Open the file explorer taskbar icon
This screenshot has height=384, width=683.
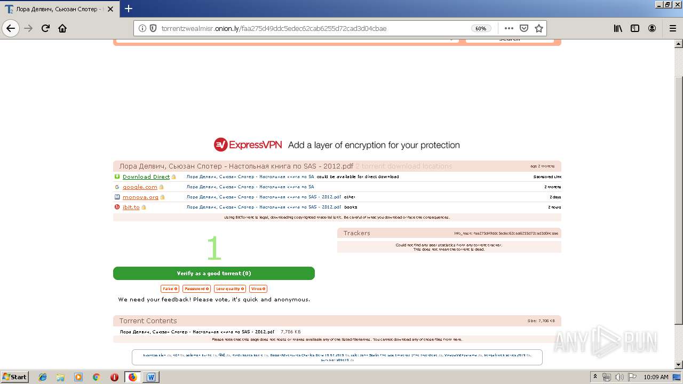pyautogui.click(x=60, y=377)
